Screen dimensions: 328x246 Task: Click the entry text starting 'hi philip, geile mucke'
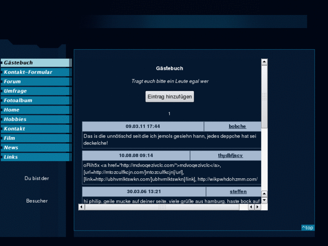(x=171, y=201)
